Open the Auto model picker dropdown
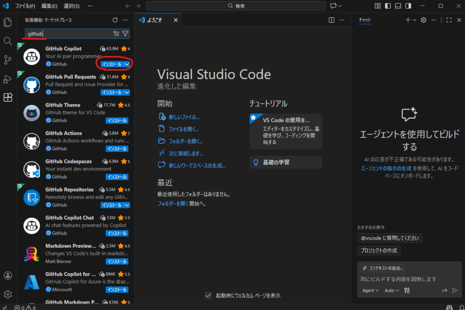The height and width of the screenshot is (310, 465). point(392,290)
